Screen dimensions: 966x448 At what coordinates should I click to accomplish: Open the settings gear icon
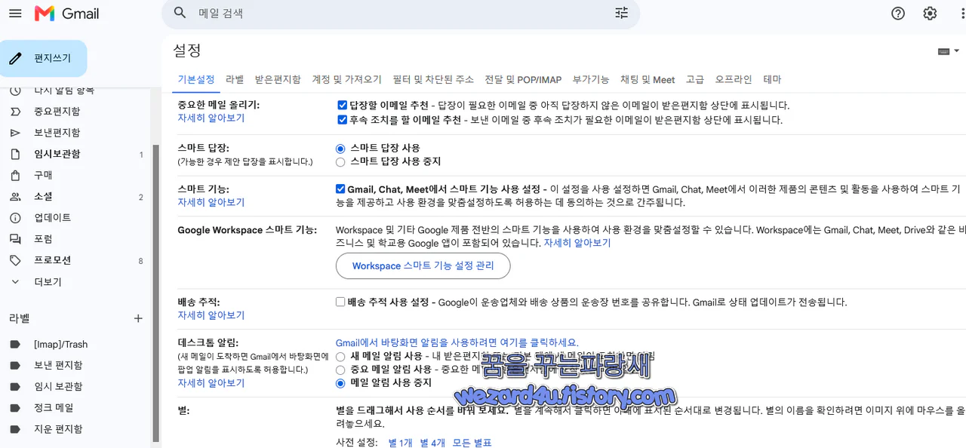[x=930, y=14]
